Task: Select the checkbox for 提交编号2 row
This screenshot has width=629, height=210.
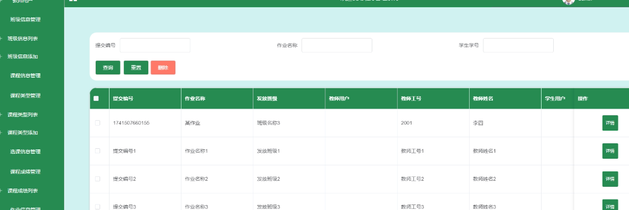Action: (x=97, y=179)
